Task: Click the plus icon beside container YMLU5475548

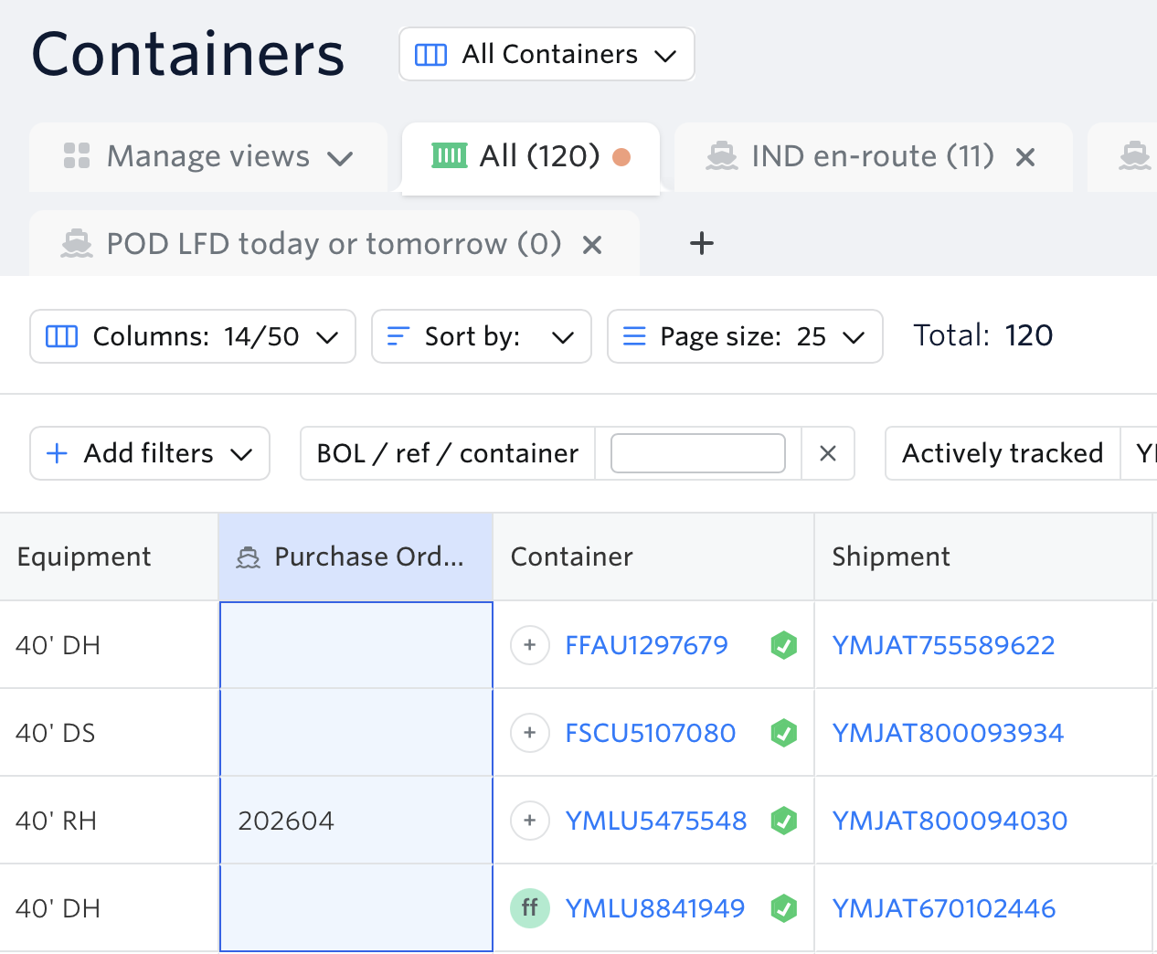Action: point(529,821)
